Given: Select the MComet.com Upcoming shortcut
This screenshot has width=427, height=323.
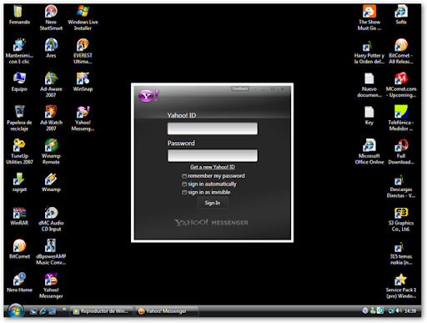Looking at the screenshot, I should pos(401,78).
